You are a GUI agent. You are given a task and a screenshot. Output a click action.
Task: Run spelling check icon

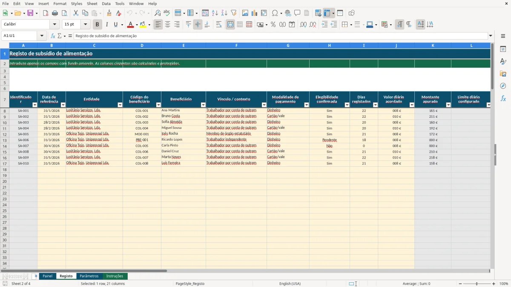tap(167, 13)
